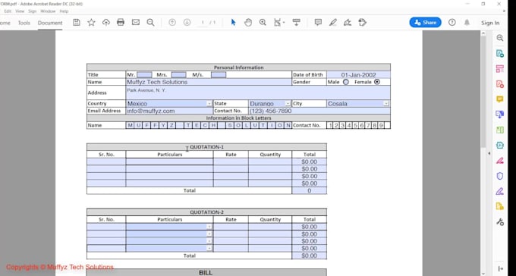Open Protect shield tool in sidebar

point(499,176)
